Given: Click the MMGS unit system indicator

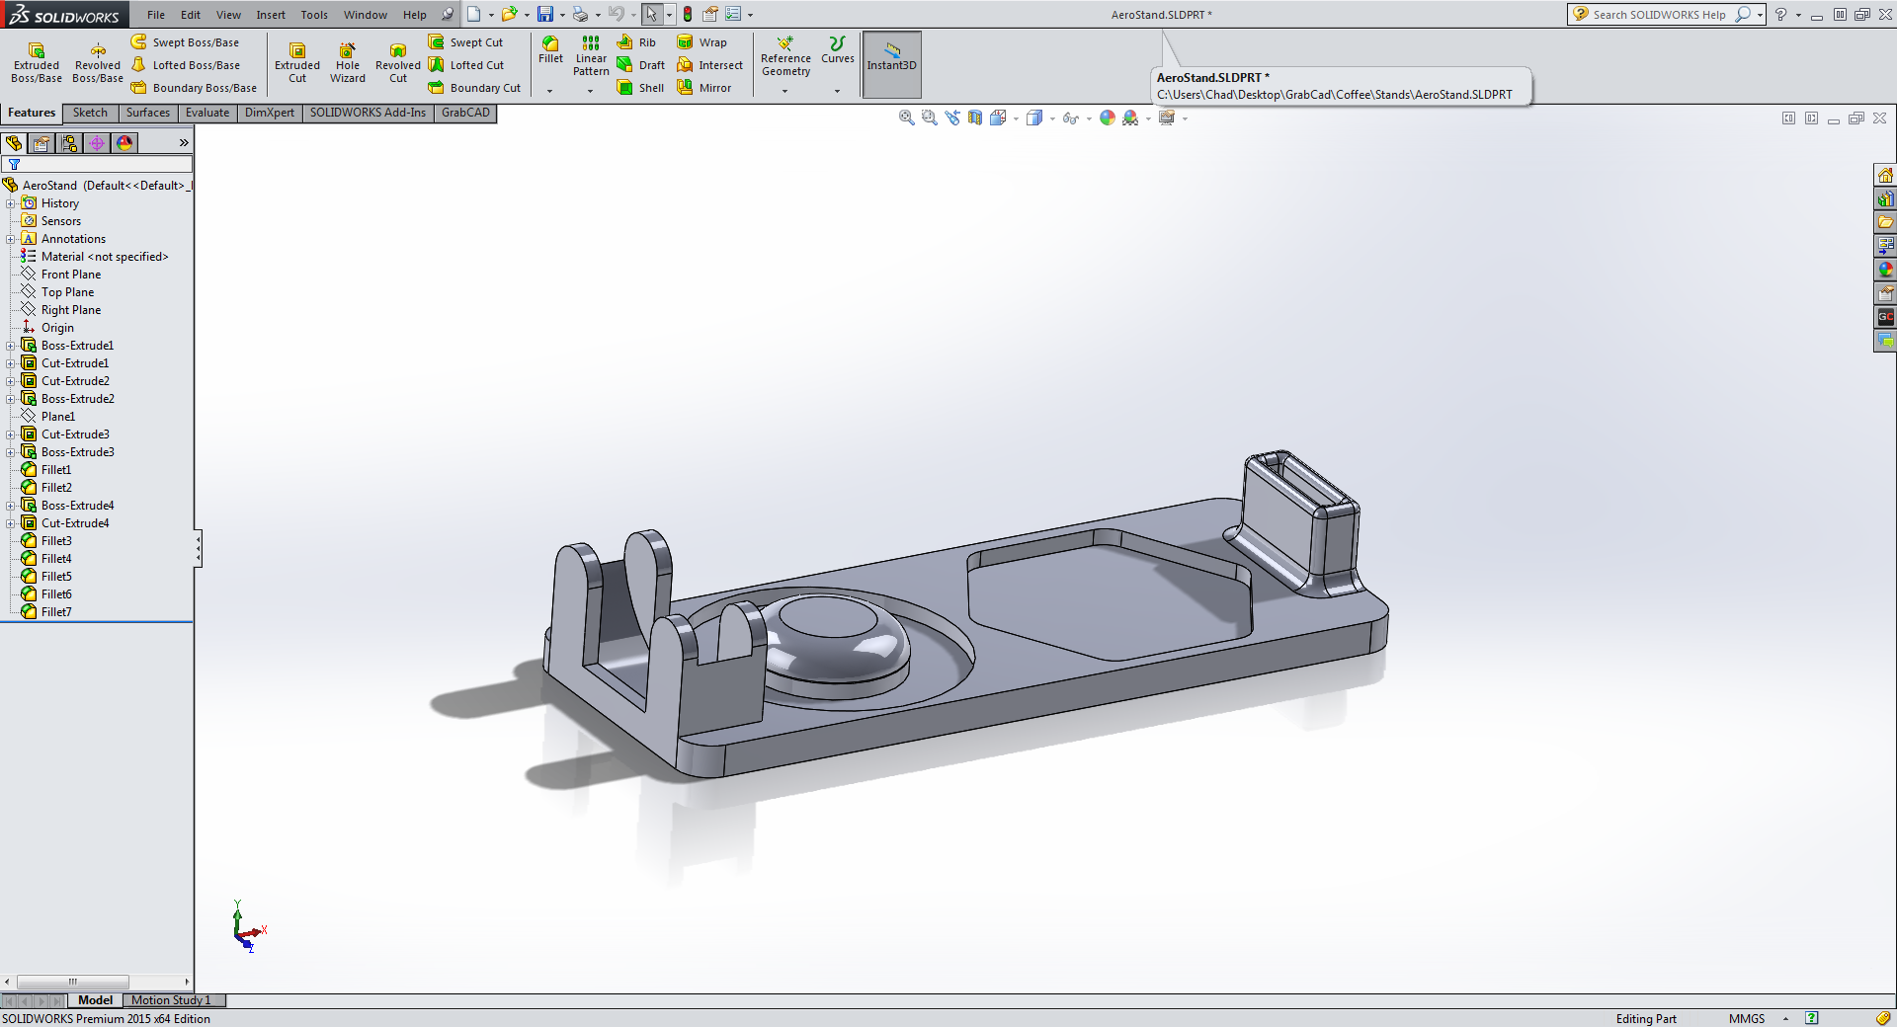Looking at the screenshot, I should pos(1747,1019).
